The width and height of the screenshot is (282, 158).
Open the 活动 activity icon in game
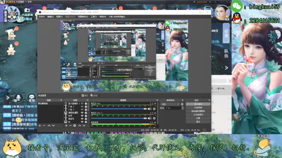click(x=11, y=34)
